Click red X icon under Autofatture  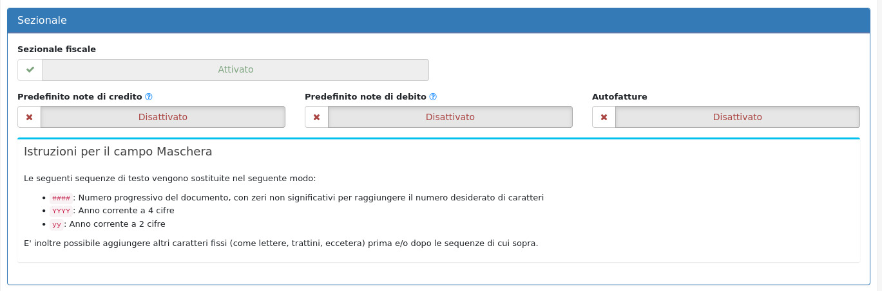pos(604,117)
